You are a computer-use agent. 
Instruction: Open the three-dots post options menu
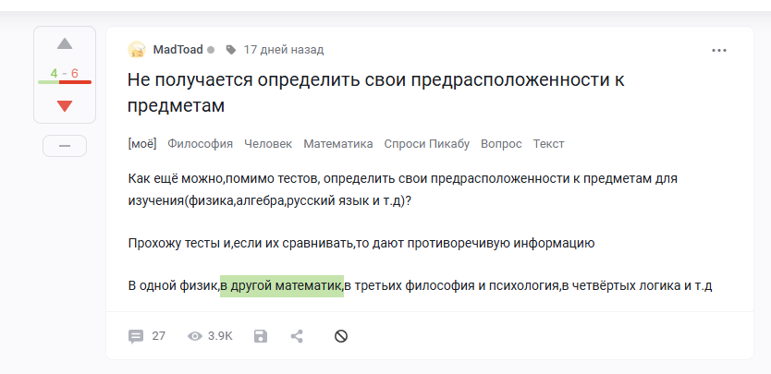click(x=719, y=50)
